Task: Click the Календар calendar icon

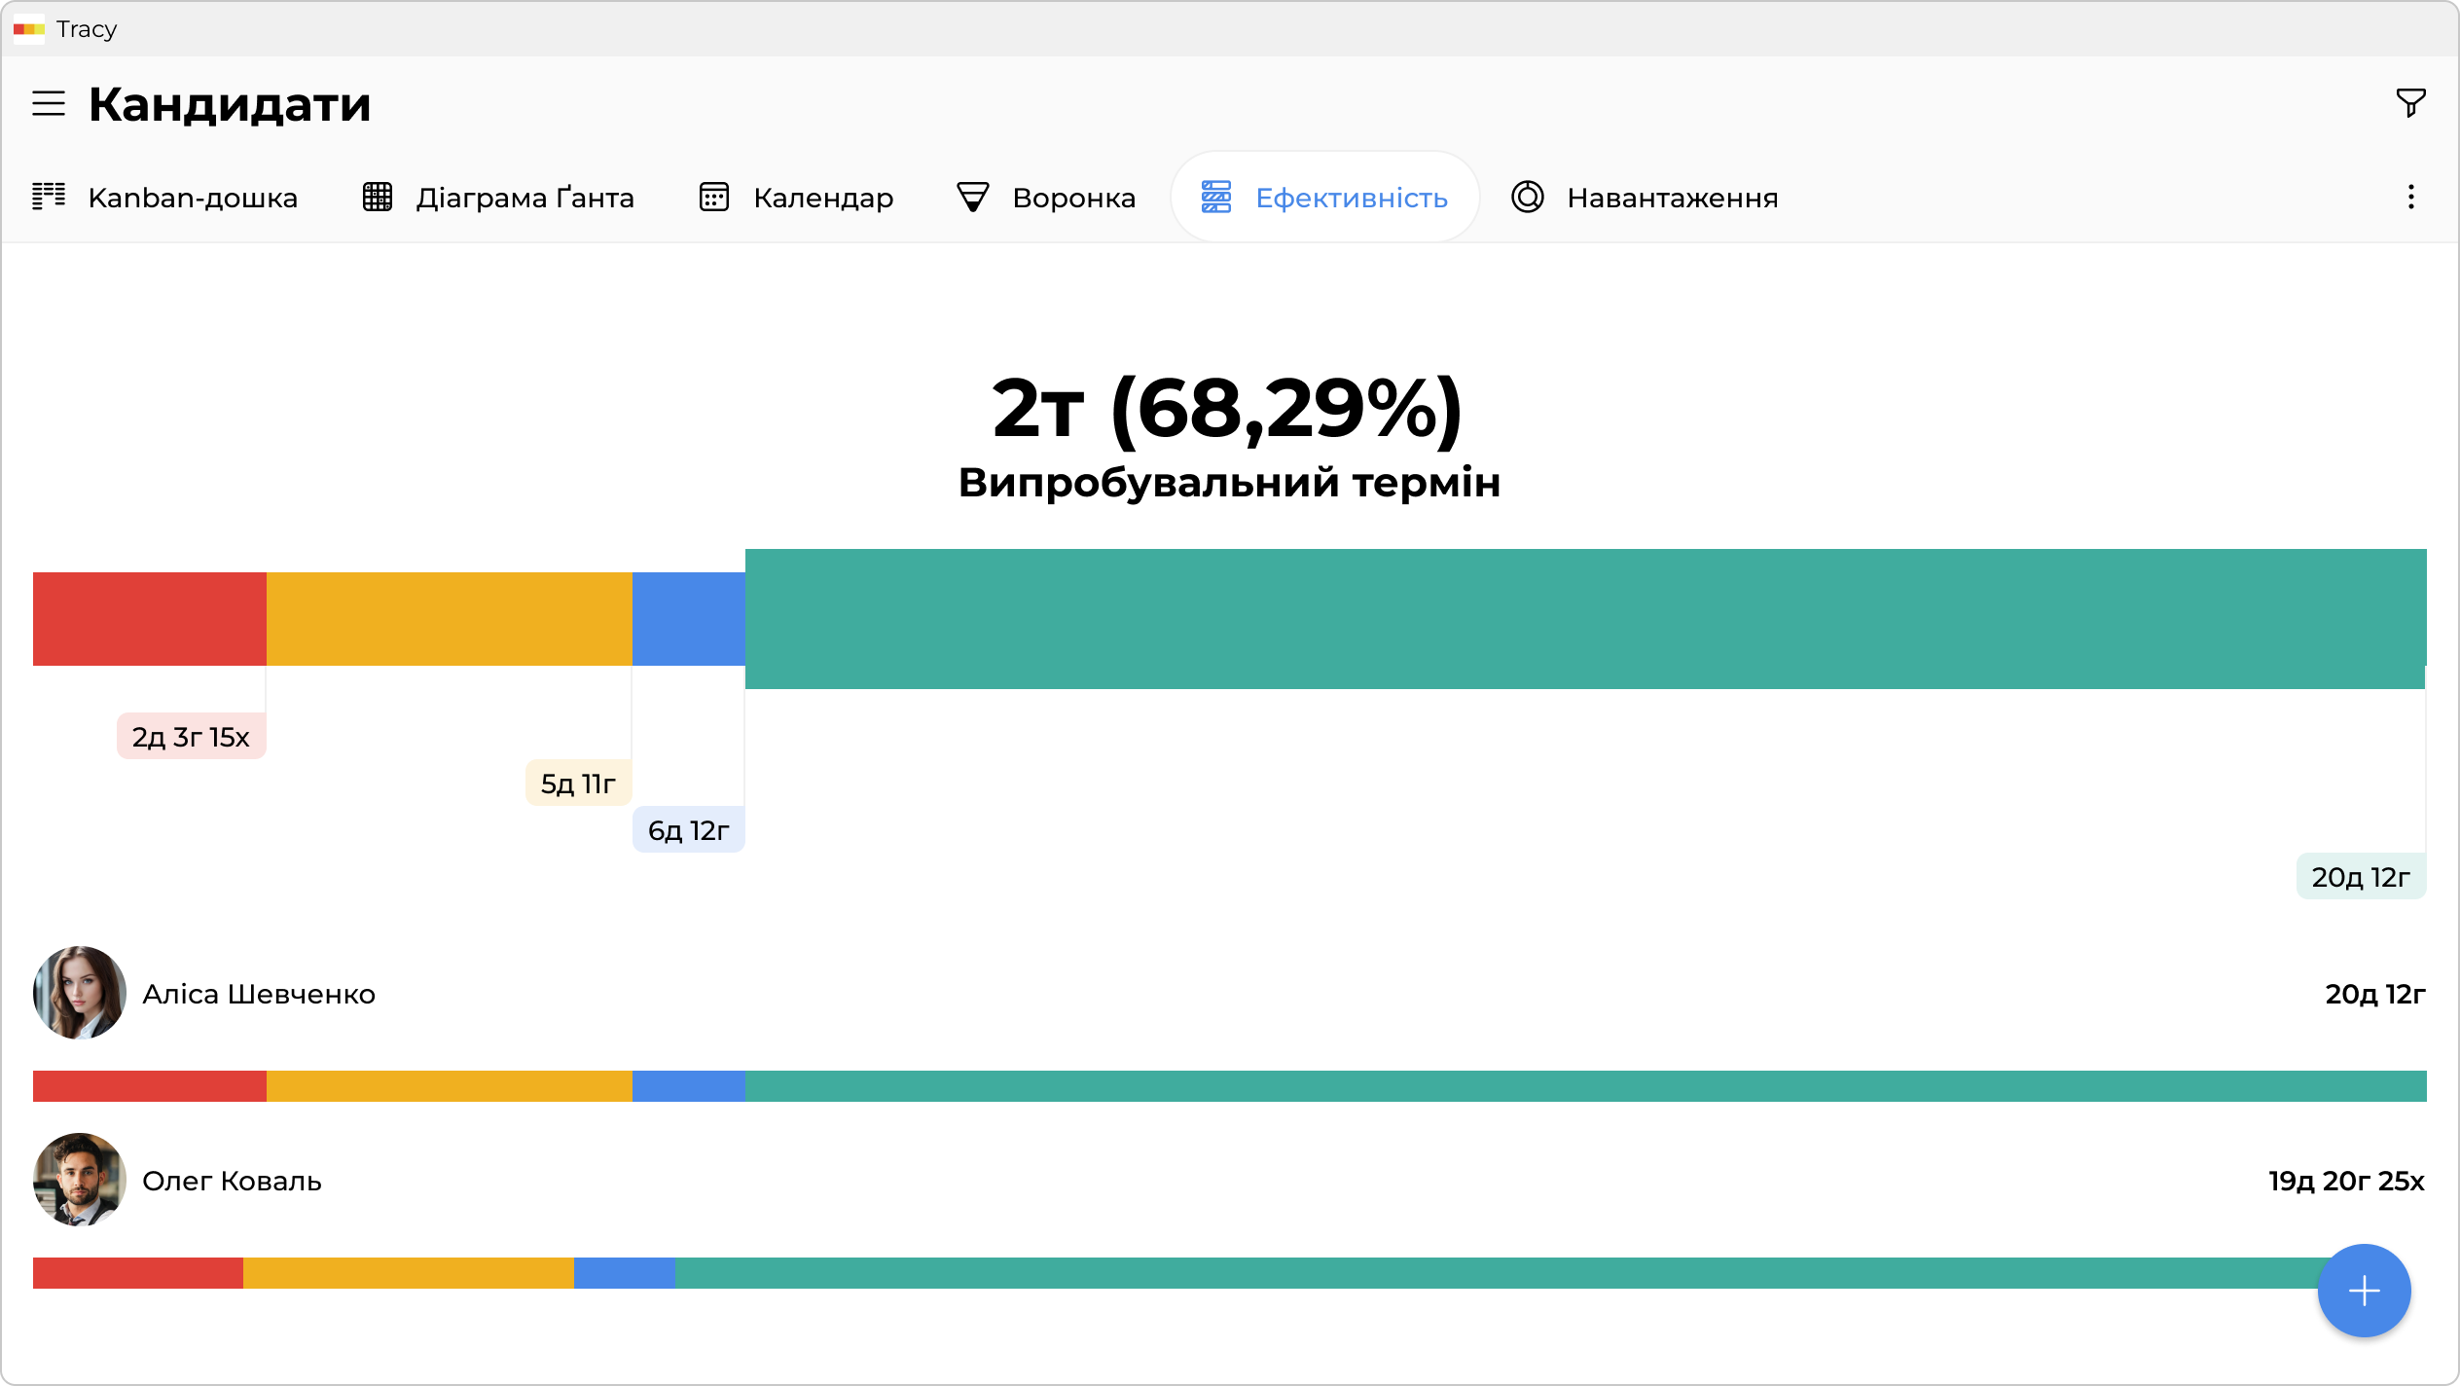Action: click(713, 198)
